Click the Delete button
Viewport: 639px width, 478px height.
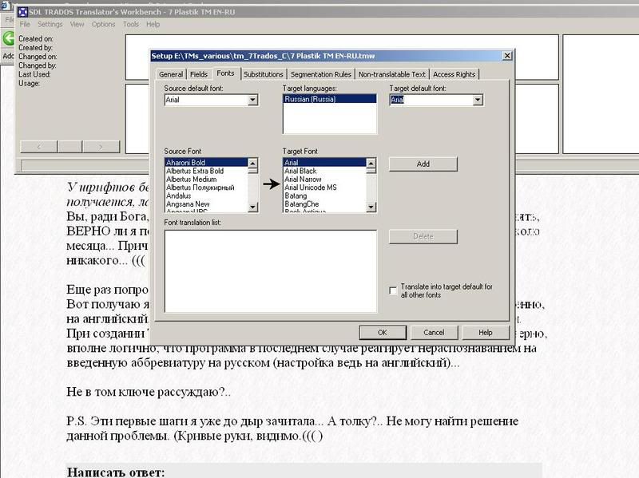pyautogui.click(x=423, y=236)
